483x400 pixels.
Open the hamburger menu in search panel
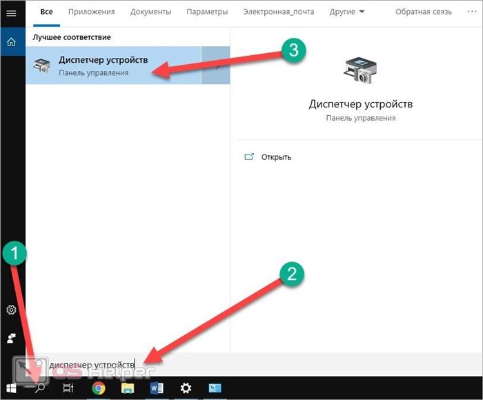12,13
